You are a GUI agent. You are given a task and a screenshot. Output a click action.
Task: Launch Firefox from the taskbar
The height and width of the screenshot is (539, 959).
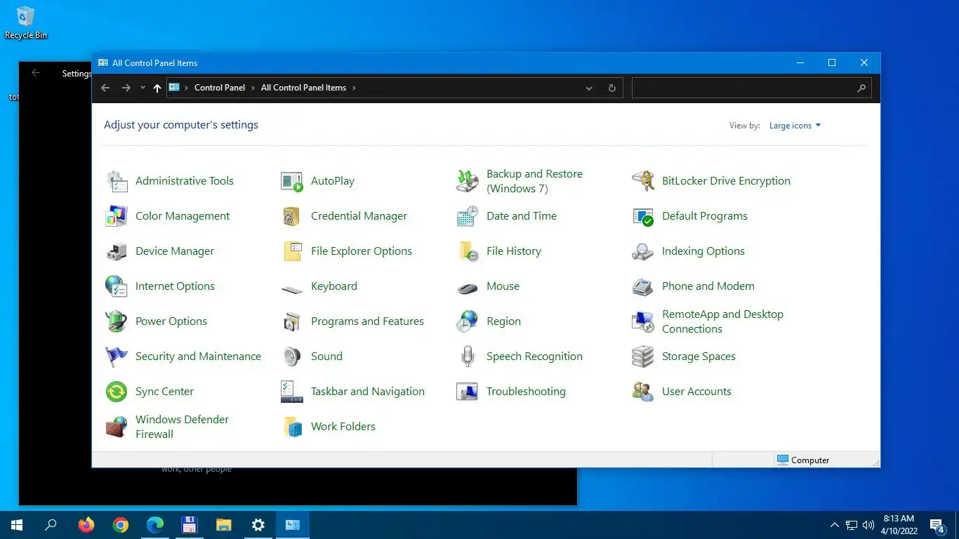pyautogui.click(x=86, y=525)
